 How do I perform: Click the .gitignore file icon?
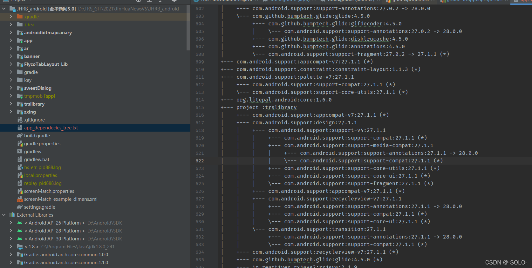point(20,120)
